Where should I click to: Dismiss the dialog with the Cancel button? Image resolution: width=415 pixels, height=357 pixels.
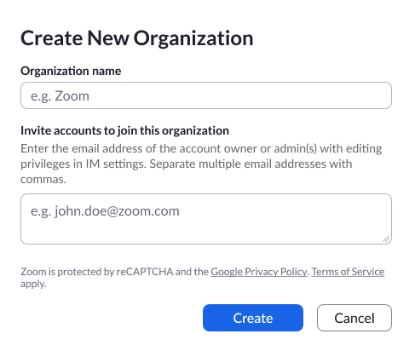pos(354,318)
